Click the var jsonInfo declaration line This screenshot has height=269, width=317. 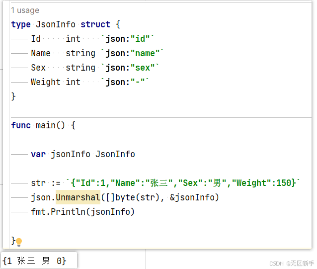pyautogui.click(x=83, y=154)
